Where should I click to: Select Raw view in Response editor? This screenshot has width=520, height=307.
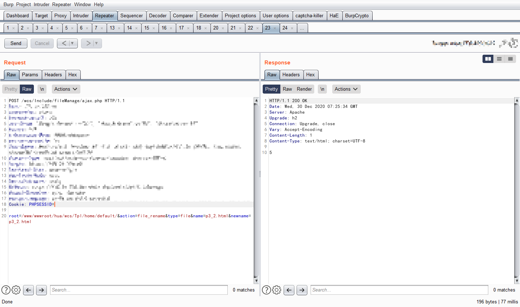(287, 89)
